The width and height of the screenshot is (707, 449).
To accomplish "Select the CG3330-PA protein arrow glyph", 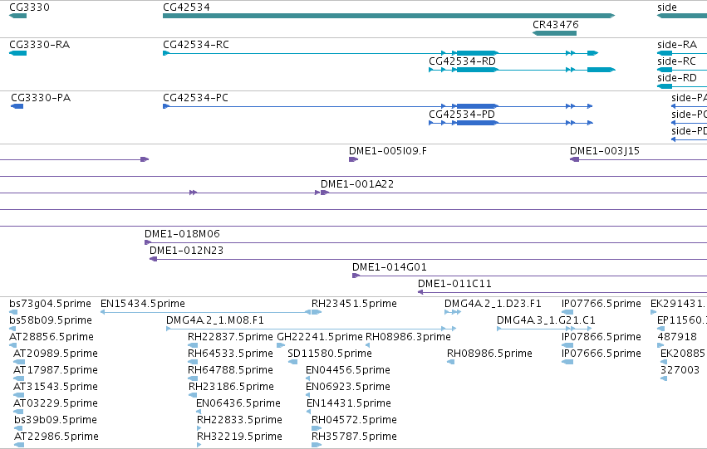I will pyautogui.click(x=17, y=106).
